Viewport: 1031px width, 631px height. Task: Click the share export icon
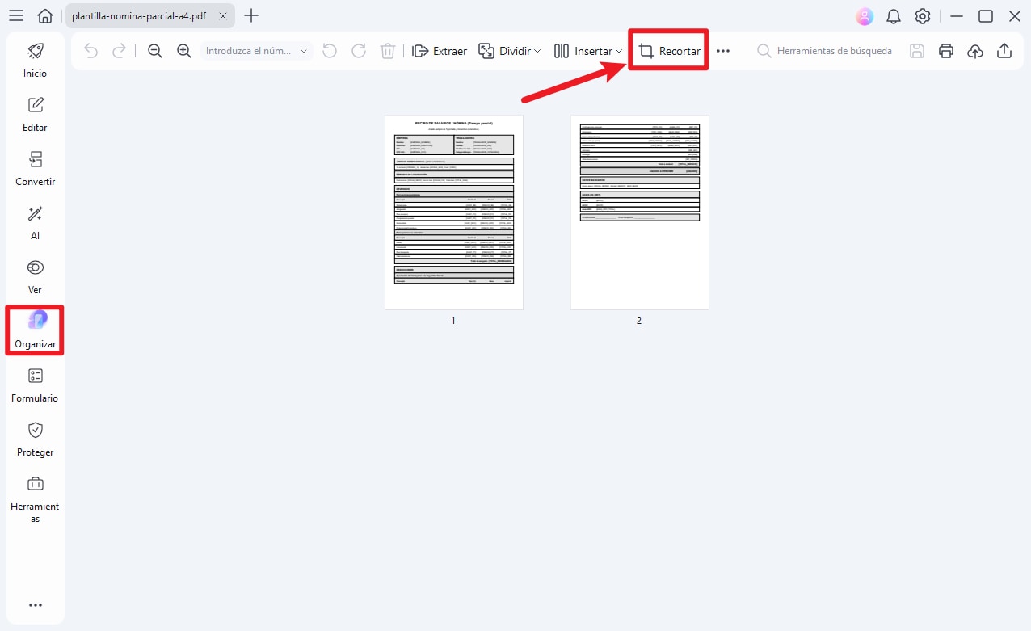coord(1004,51)
